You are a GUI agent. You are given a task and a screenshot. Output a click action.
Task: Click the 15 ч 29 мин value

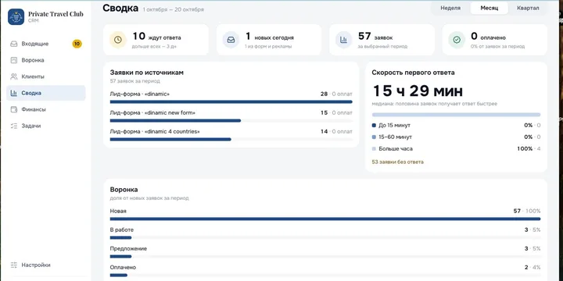[x=418, y=91]
